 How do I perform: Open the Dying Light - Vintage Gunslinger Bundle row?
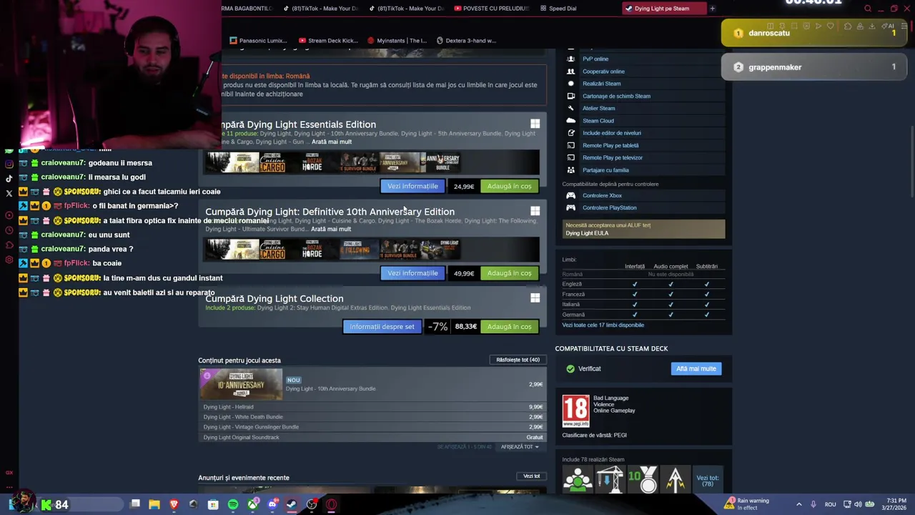(x=372, y=427)
